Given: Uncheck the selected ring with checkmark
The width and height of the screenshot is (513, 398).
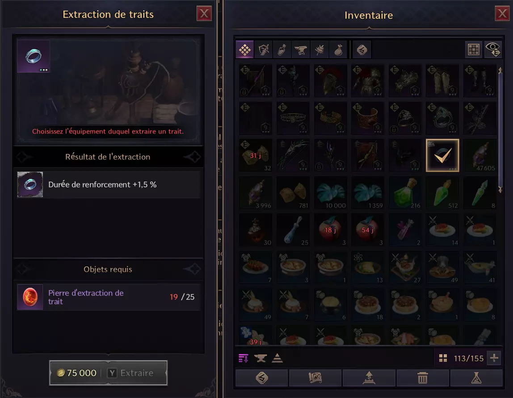Looking at the screenshot, I should 442,155.
